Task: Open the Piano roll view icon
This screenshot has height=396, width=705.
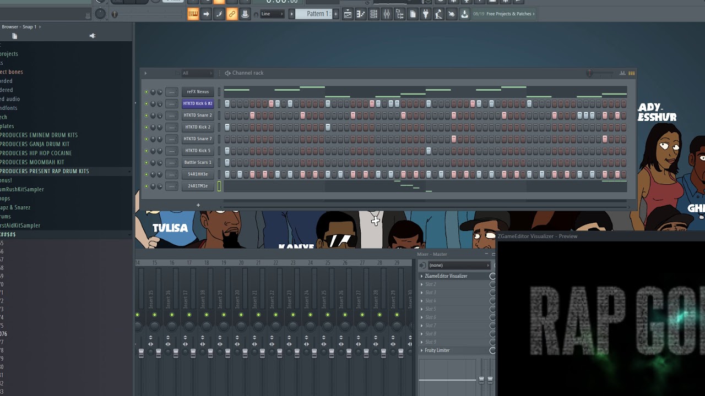Action: [x=361, y=14]
